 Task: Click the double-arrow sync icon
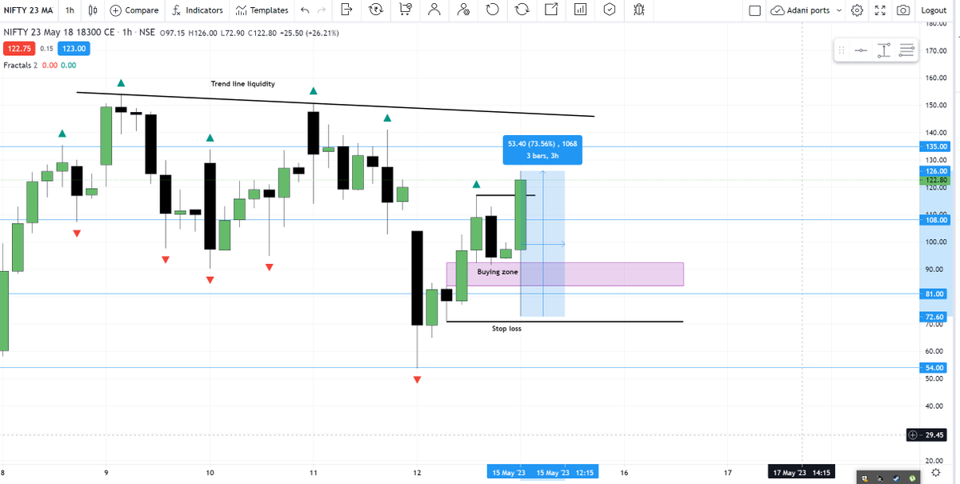click(522, 10)
